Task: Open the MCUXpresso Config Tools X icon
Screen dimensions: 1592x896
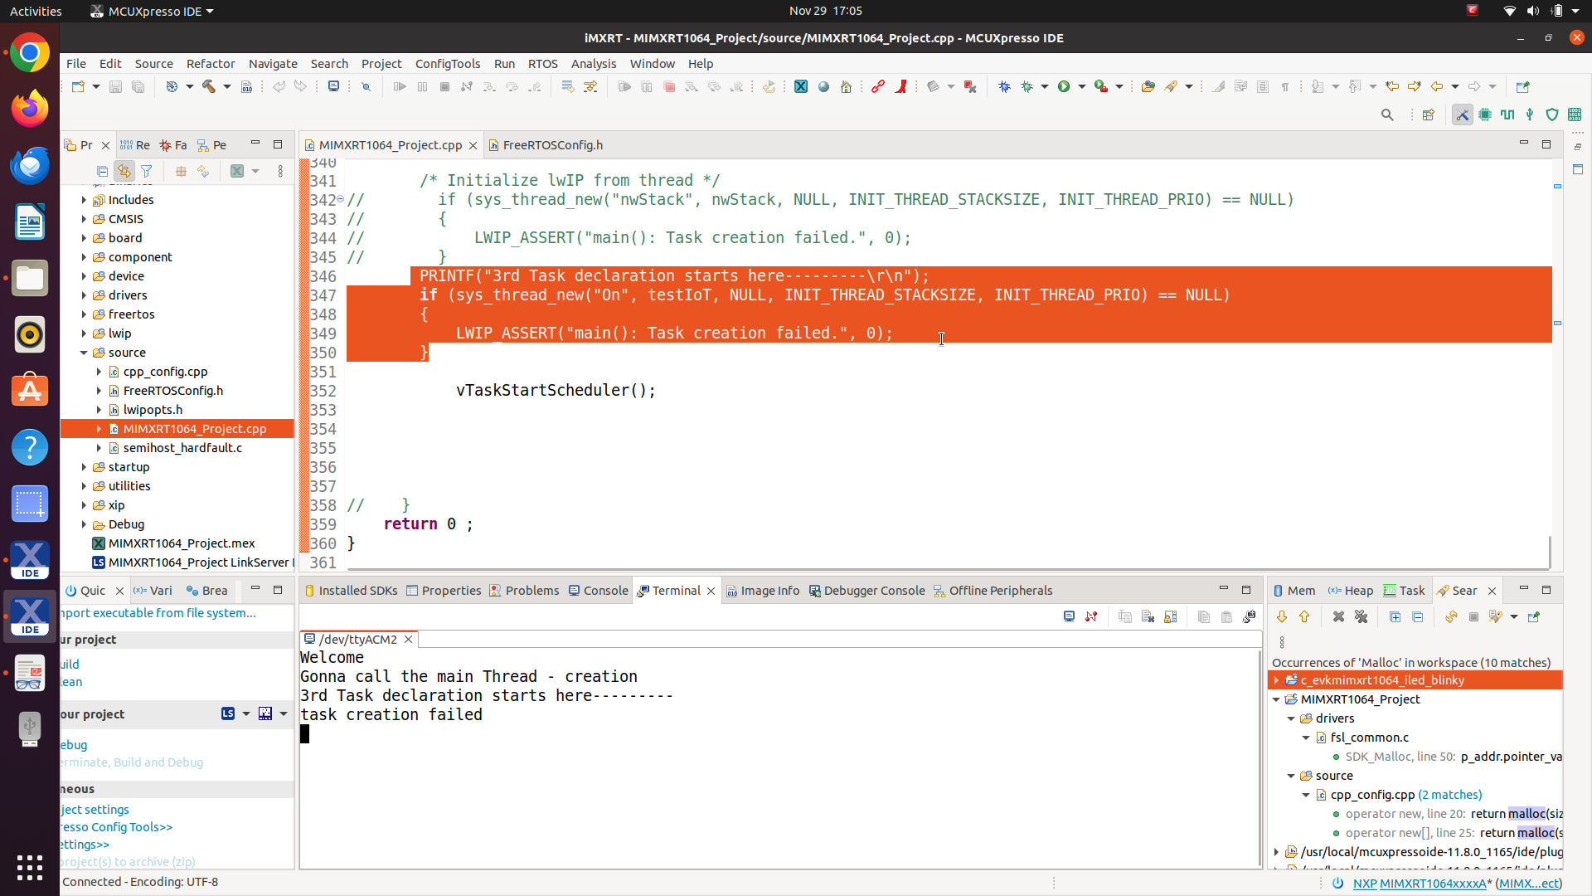Action: click(801, 86)
